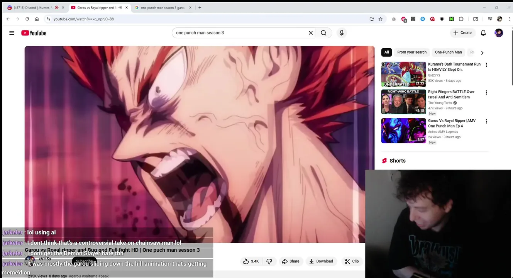The height and width of the screenshot is (278, 513).
Task: Open tab search side icon in toolbar
Action: pos(476,19)
